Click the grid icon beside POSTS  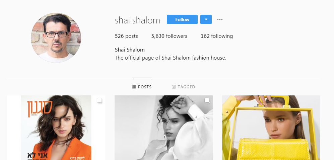134,87
